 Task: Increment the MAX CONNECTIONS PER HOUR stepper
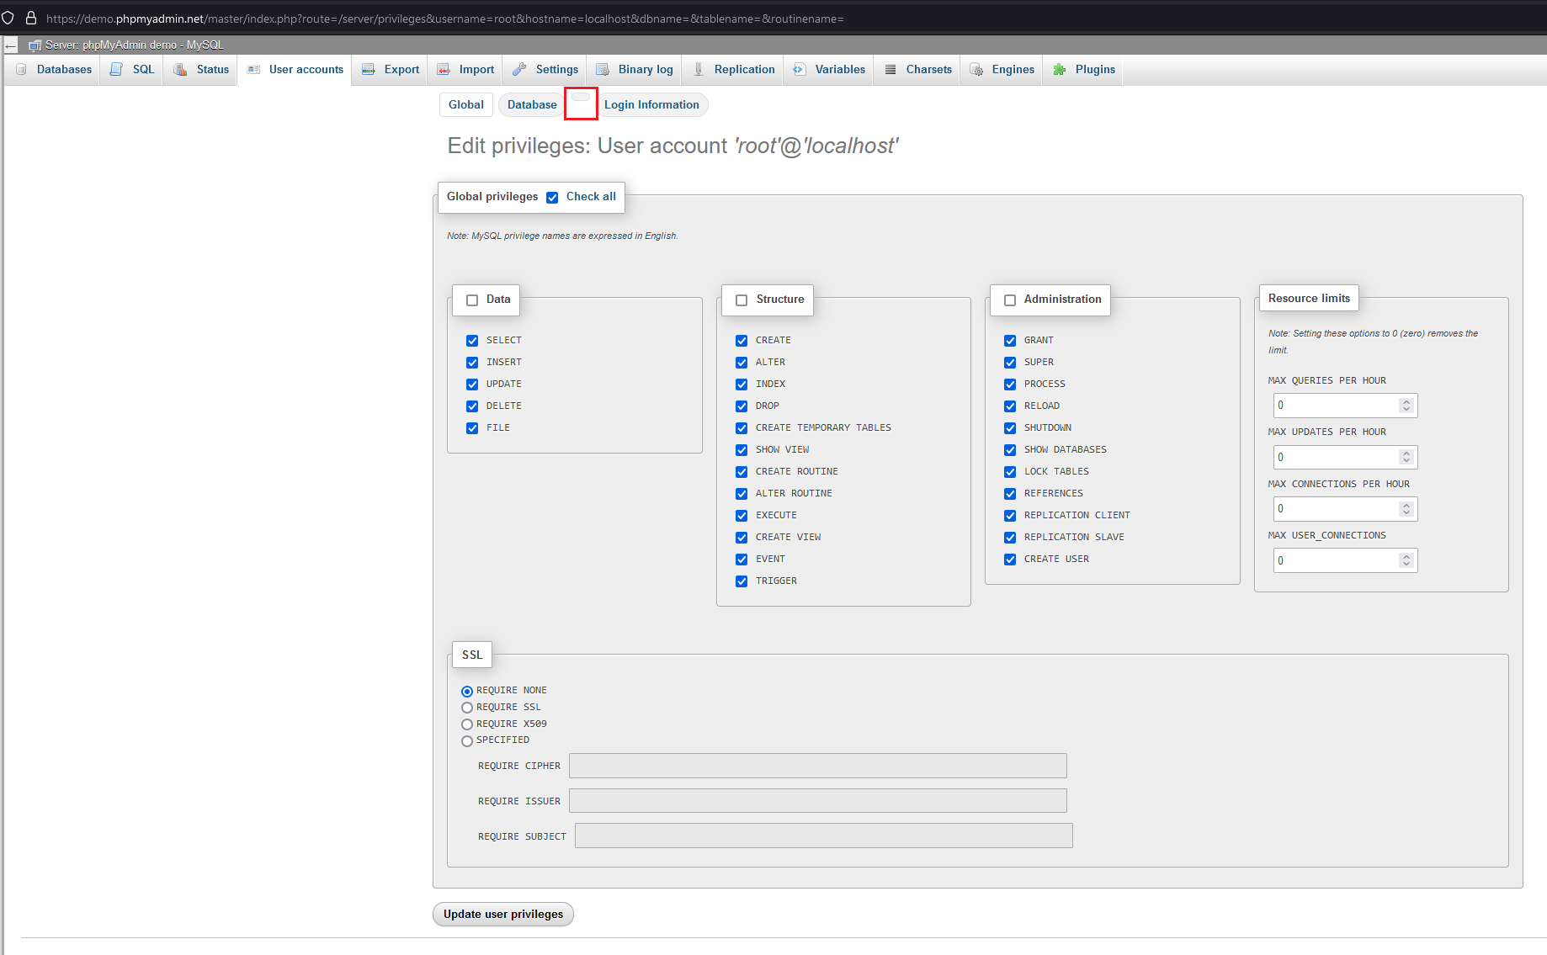click(1406, 504)
